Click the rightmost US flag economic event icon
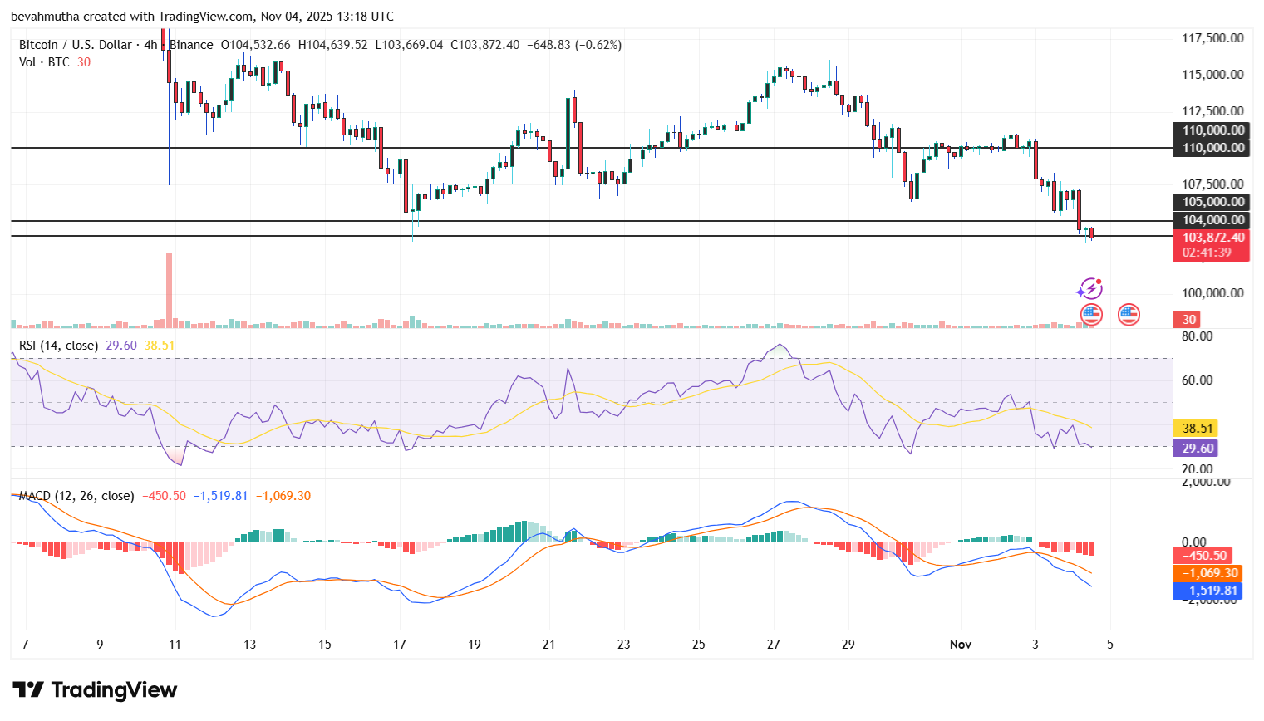The height and width of the screenshot is (721, 1264). point(1128,316)
